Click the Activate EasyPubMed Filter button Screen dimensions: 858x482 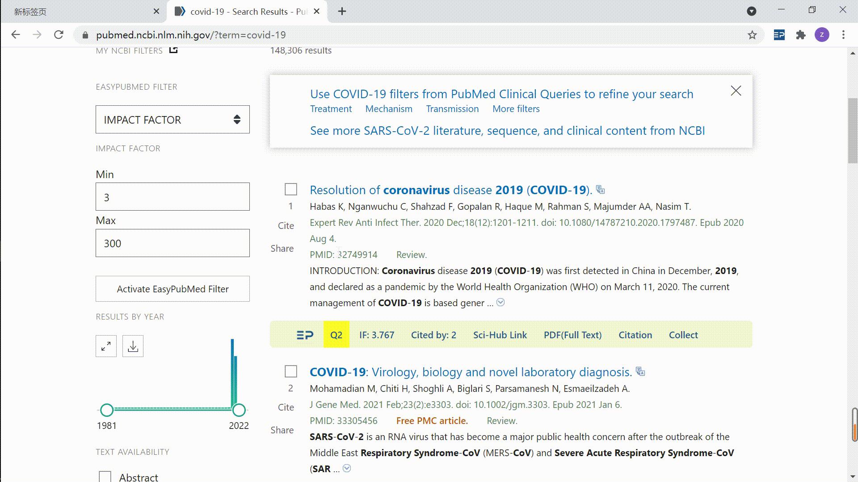(172, 289)
